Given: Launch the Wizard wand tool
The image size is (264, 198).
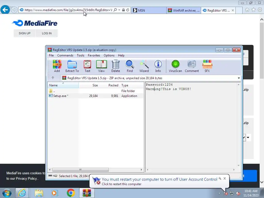Looking at the screenshot, I should (x=144, y=66).
